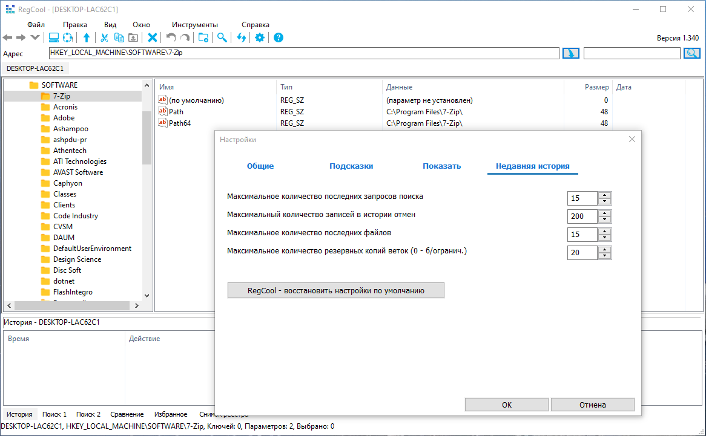Open the Файл menu
The height and width of the screenshot is (436, 706).
click(x=36, y=25)
